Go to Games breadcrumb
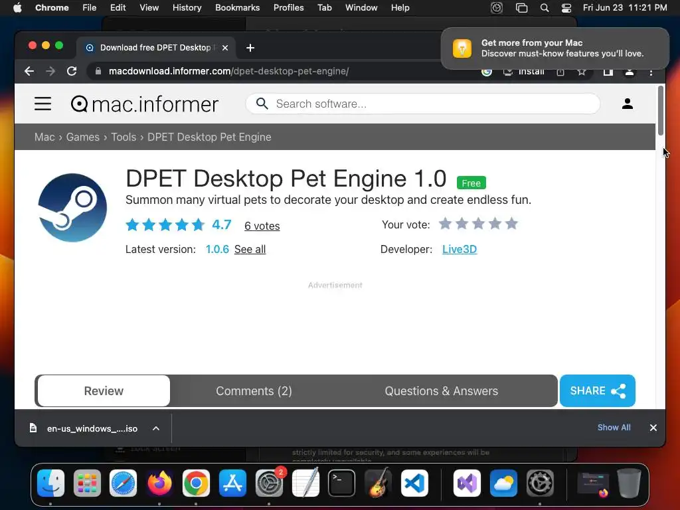 click(82, 137)
